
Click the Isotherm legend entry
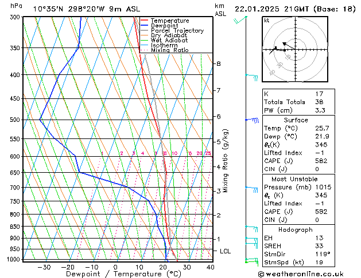point(164,45)
